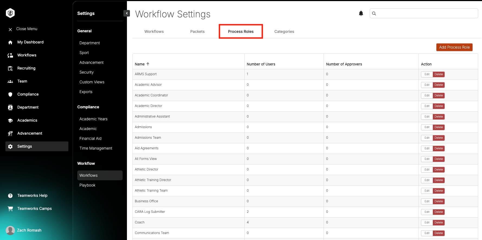Open Academic Years settings
Screen dimensions: 482x240
click(93, 119)
